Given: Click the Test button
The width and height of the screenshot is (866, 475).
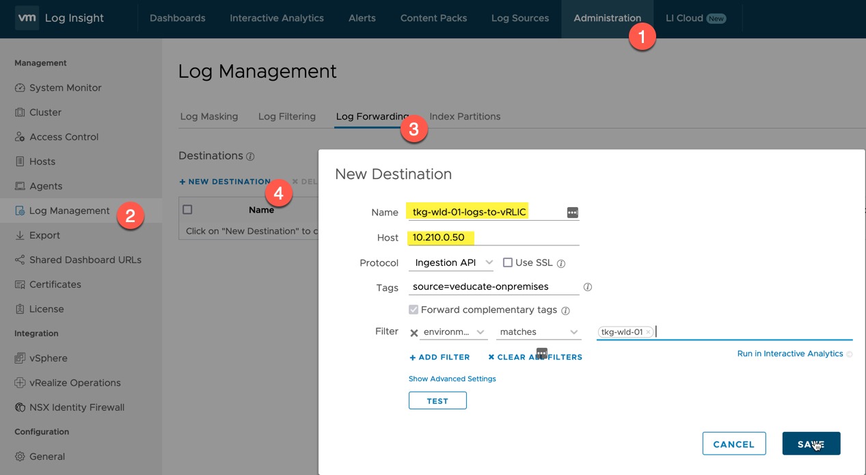Looking at the screenshot, I should click(x=437, y=401).
